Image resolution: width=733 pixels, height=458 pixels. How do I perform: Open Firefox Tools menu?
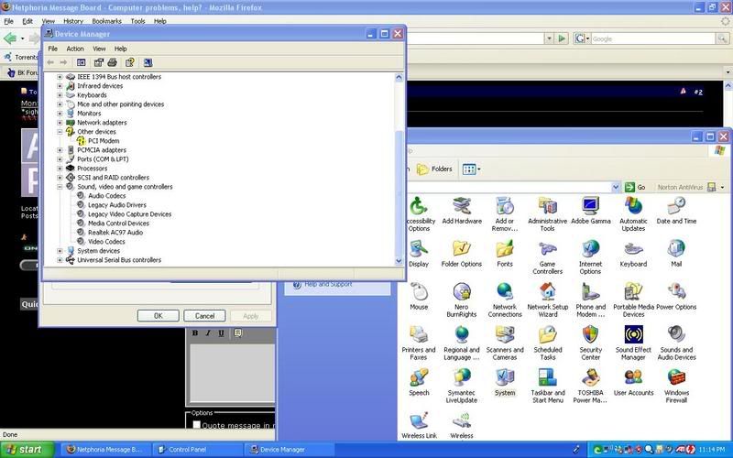click(137, 21)
